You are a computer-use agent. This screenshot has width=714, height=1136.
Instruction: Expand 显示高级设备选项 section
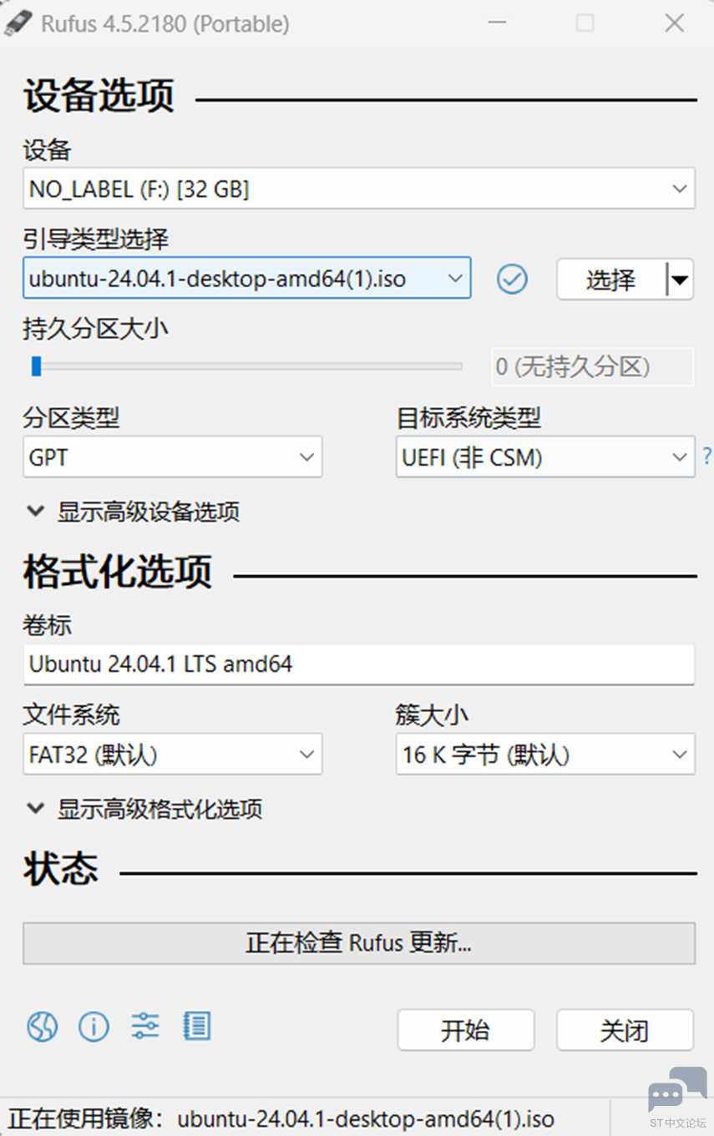click(x=134, y=512)
